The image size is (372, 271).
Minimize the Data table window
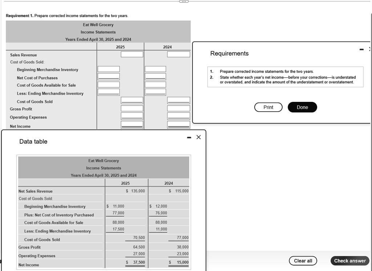pyautogui.click(x=189, y=137)
